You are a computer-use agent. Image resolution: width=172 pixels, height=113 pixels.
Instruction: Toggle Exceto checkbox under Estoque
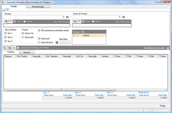(24, 21)
